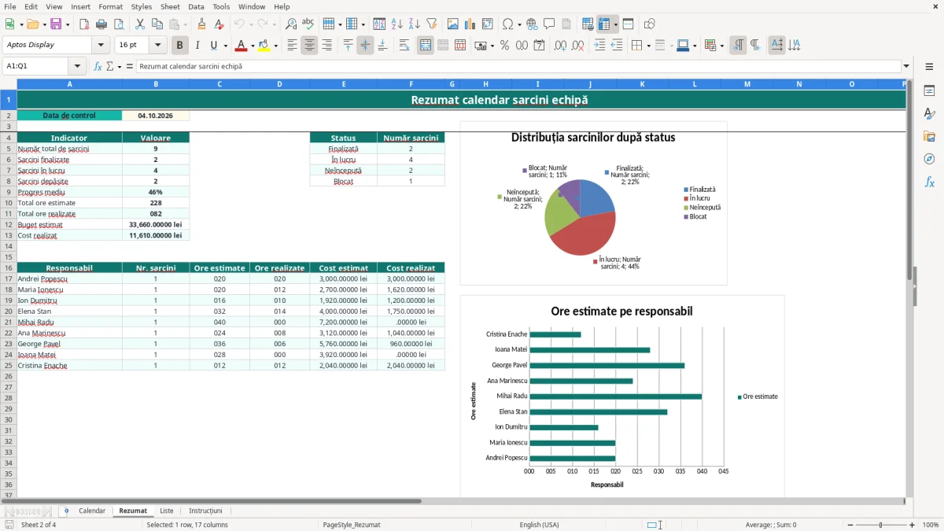Expand the formula bar input line

pyautogui.click(x=907, y=66)
